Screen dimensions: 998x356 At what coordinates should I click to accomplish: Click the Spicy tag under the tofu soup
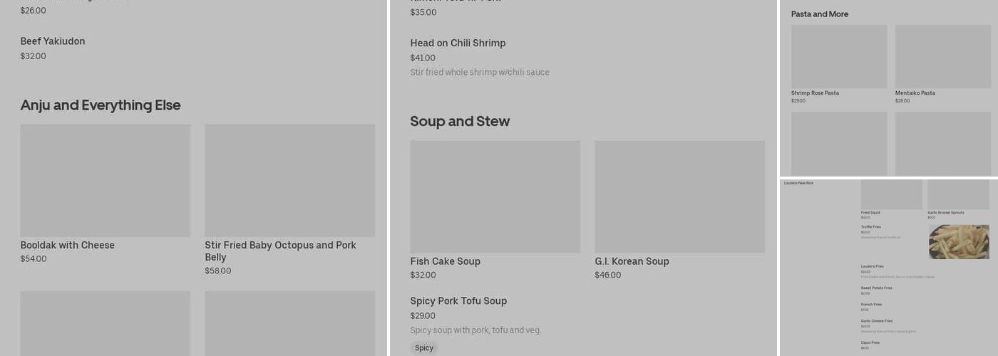click(424, 348)
